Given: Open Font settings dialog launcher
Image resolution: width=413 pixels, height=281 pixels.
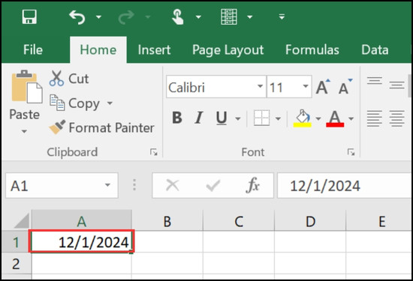Looking at the screenshot, I should click(351, 152).
